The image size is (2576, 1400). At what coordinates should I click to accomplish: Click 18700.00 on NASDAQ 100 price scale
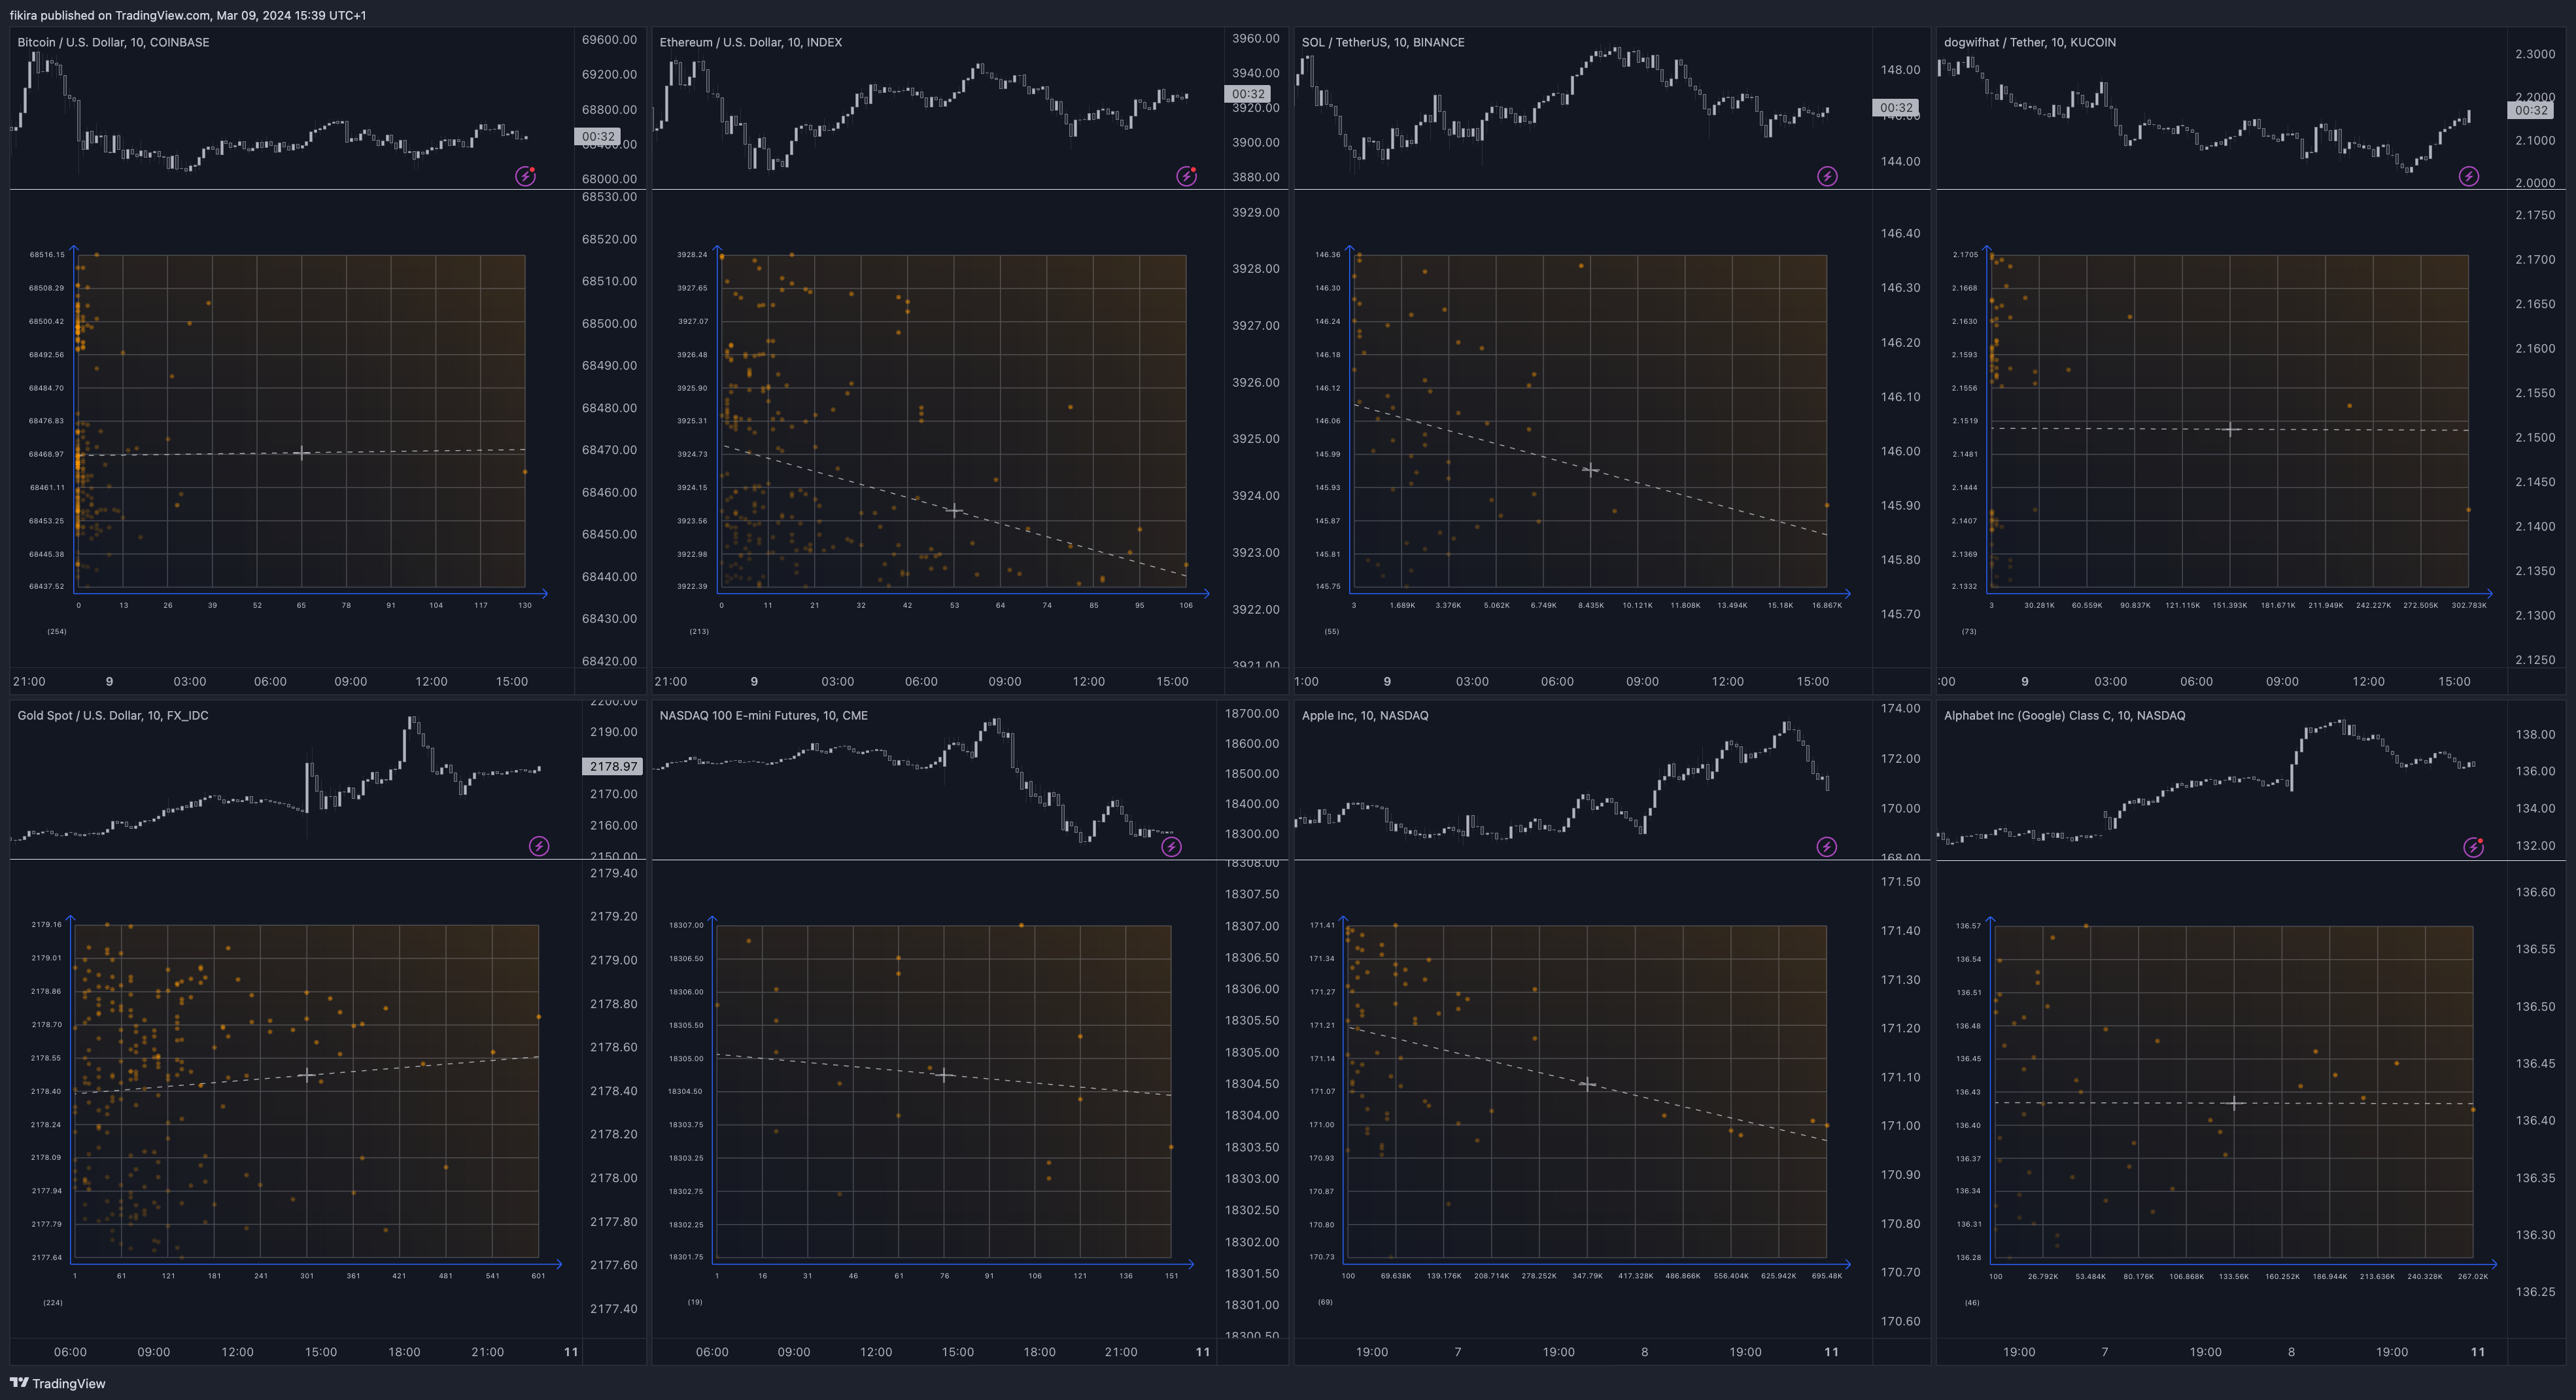(1252, 713)
